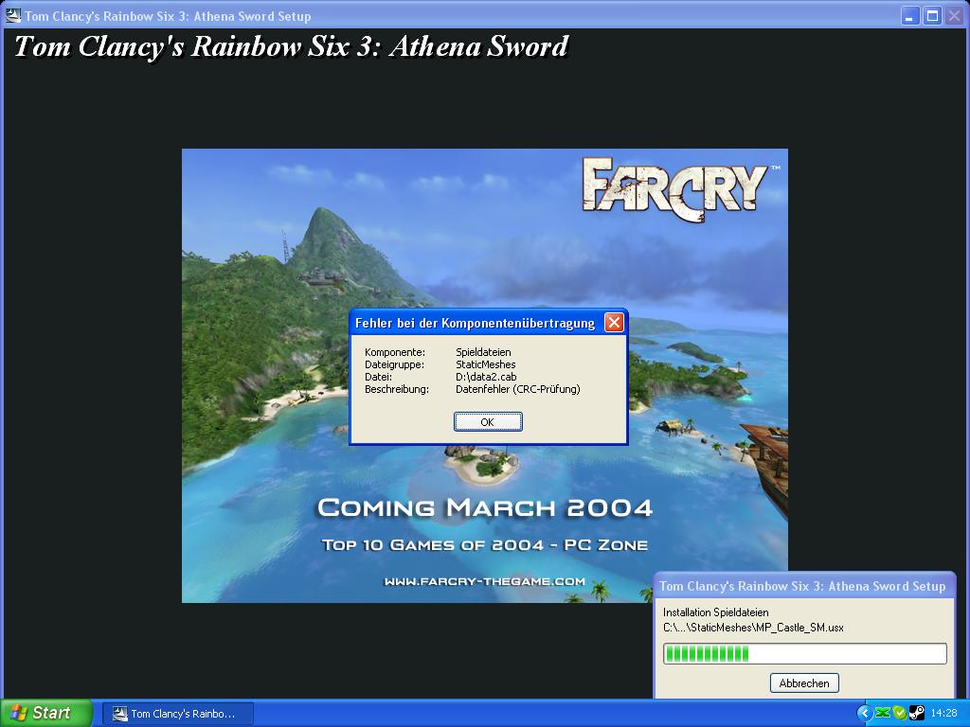The width and height of the screenshot is (970, 727).
Task: Click the 'Coming March 2004' banner text
Action: click(484, 508)
